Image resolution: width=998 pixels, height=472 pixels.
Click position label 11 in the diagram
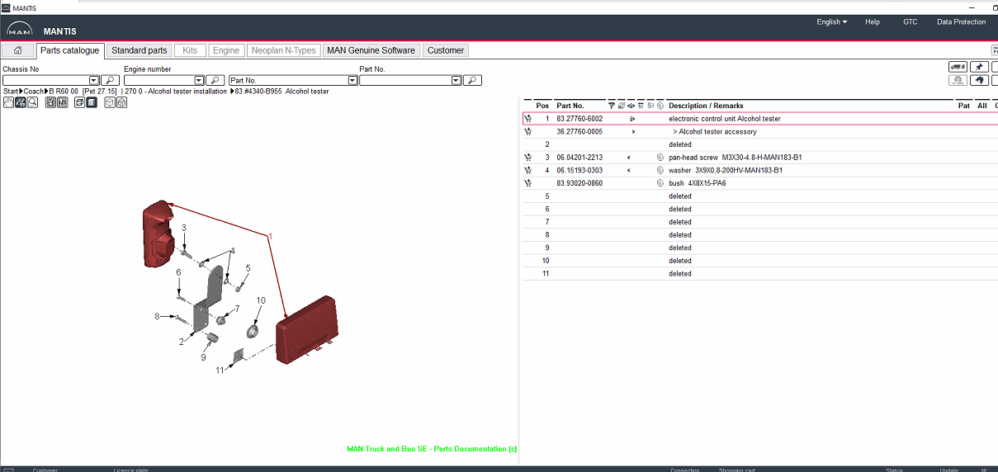click(x=220, y=371)
